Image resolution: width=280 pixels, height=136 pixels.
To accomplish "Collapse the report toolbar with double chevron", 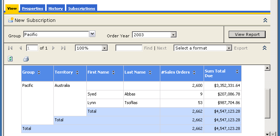I will coord(265,48).
